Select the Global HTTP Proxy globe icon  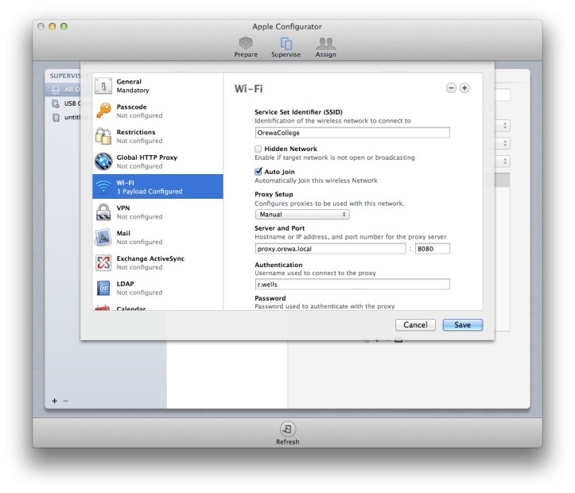(x=103, y=161)
